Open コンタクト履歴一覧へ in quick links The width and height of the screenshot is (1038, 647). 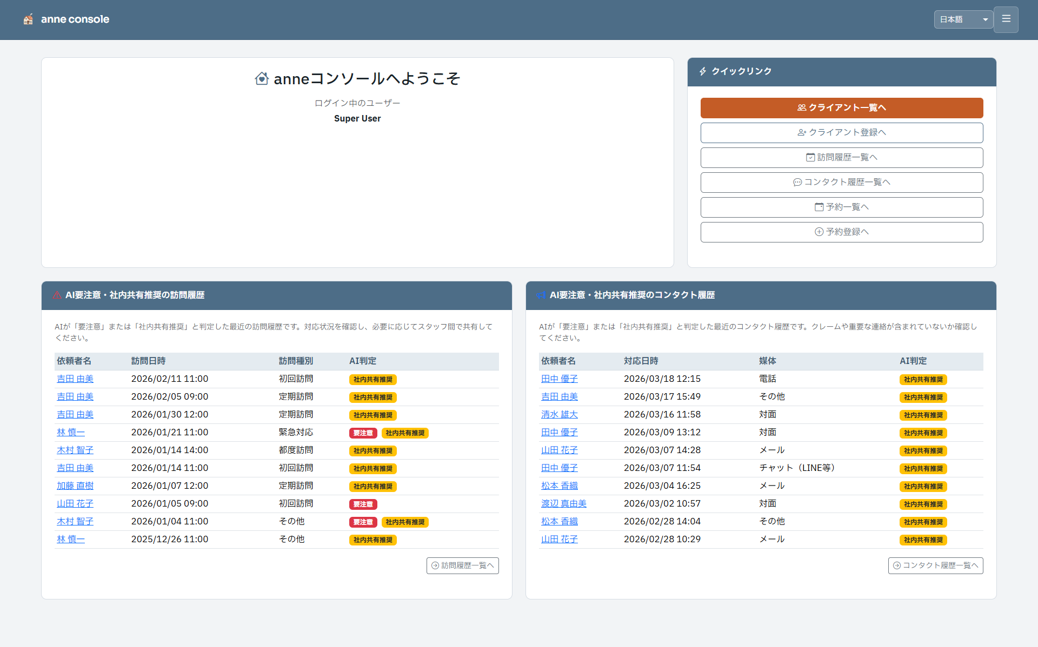(x=842, y=183)
